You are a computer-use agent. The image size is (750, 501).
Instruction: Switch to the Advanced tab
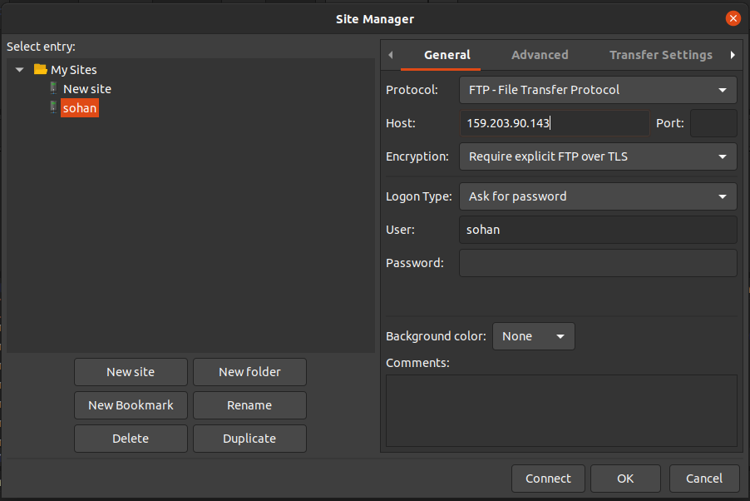540,55
